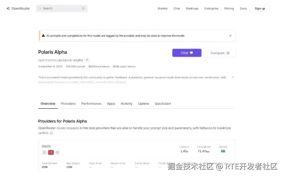Select the Overview tab
Image resolution: width=283 pixels, height=176 pixels.
pyautogui.click(x=48, y=104)
